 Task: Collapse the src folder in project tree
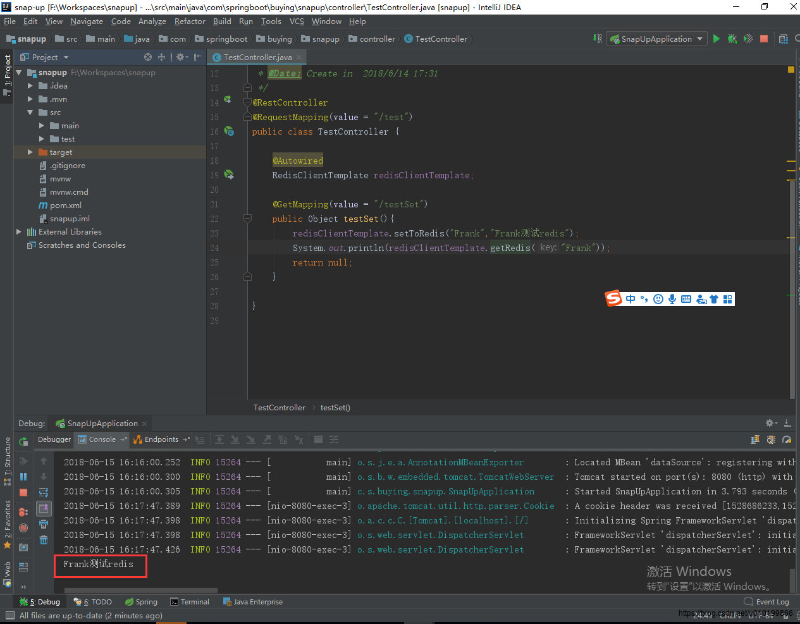[x=30, y=113]
